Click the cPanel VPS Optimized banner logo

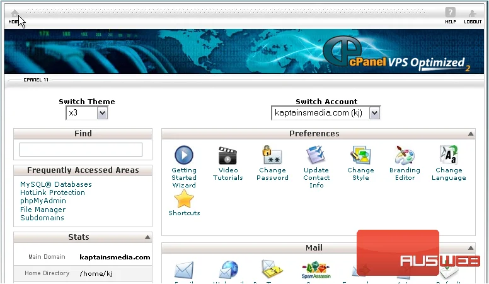click(x=397, y=54)
